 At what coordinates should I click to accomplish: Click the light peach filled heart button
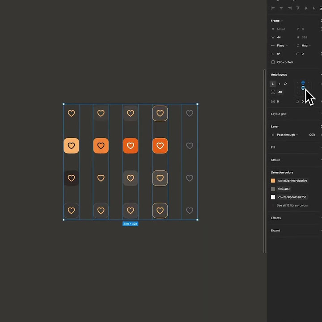[71, 146]
